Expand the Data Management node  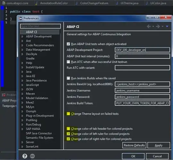[x=22, y=50]
